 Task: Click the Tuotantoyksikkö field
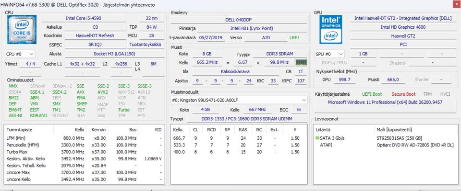[145, 45]
